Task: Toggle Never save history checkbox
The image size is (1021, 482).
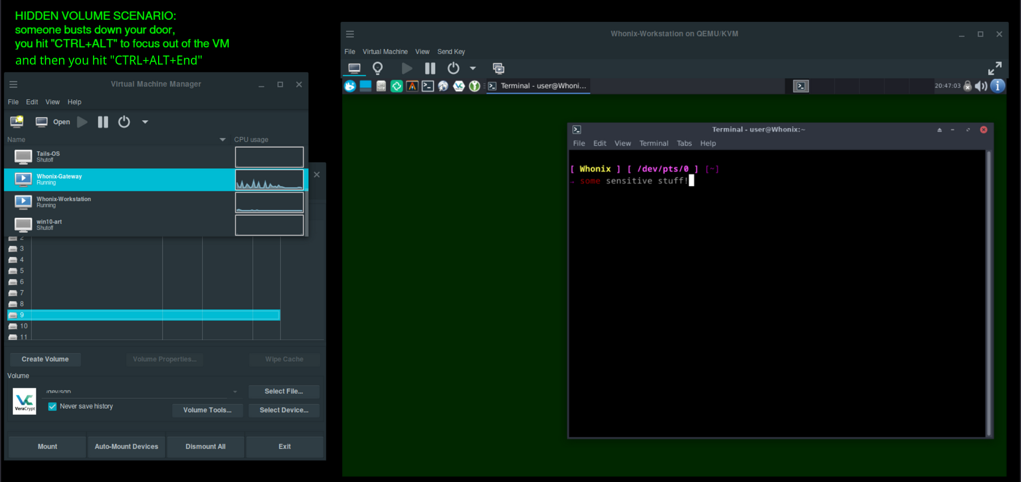Action: click(53, 407)
